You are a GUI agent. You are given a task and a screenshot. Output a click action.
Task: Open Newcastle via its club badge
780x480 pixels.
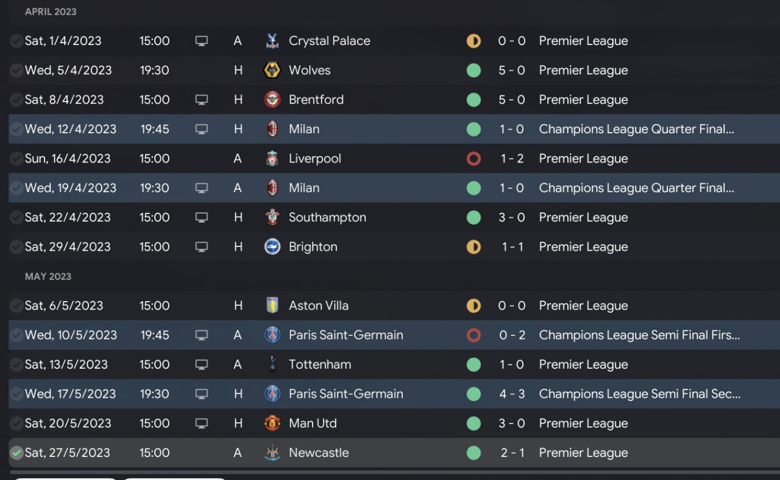point(272,453)
